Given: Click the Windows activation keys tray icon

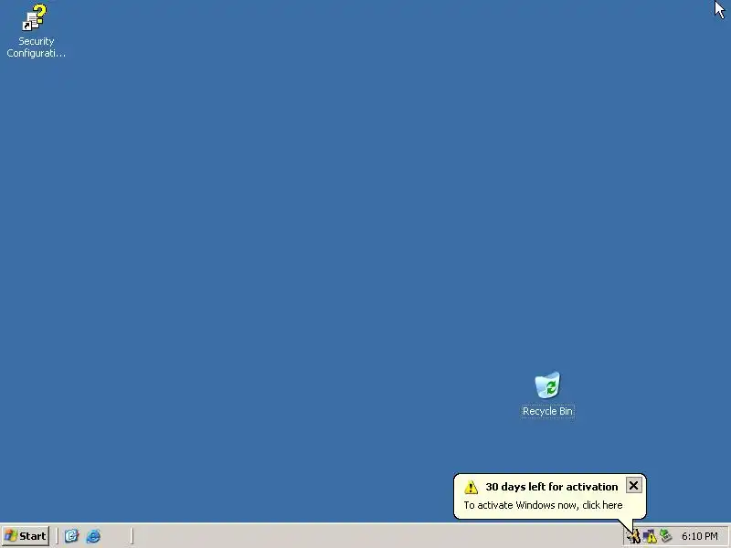Looking at the screenshot, I should coord(633,536).
